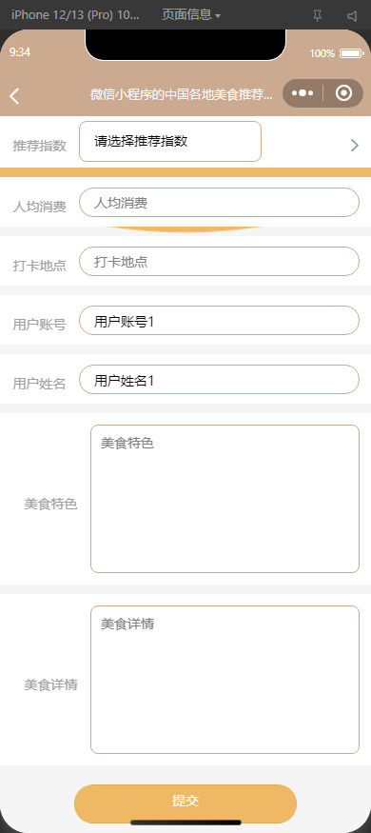Tap the back arrow in header
The image size is (371, 833).
(14, 95)
